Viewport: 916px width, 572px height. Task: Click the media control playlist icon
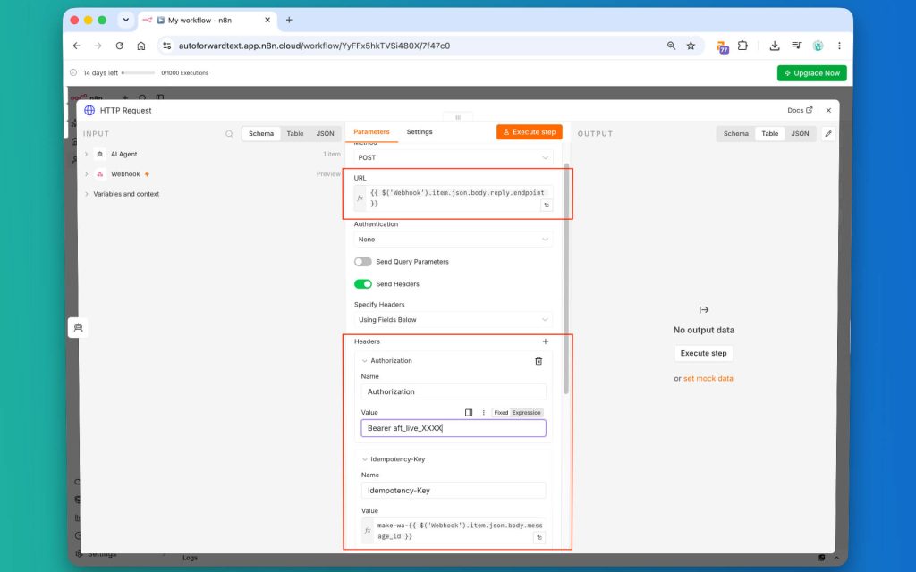[795, 46]
